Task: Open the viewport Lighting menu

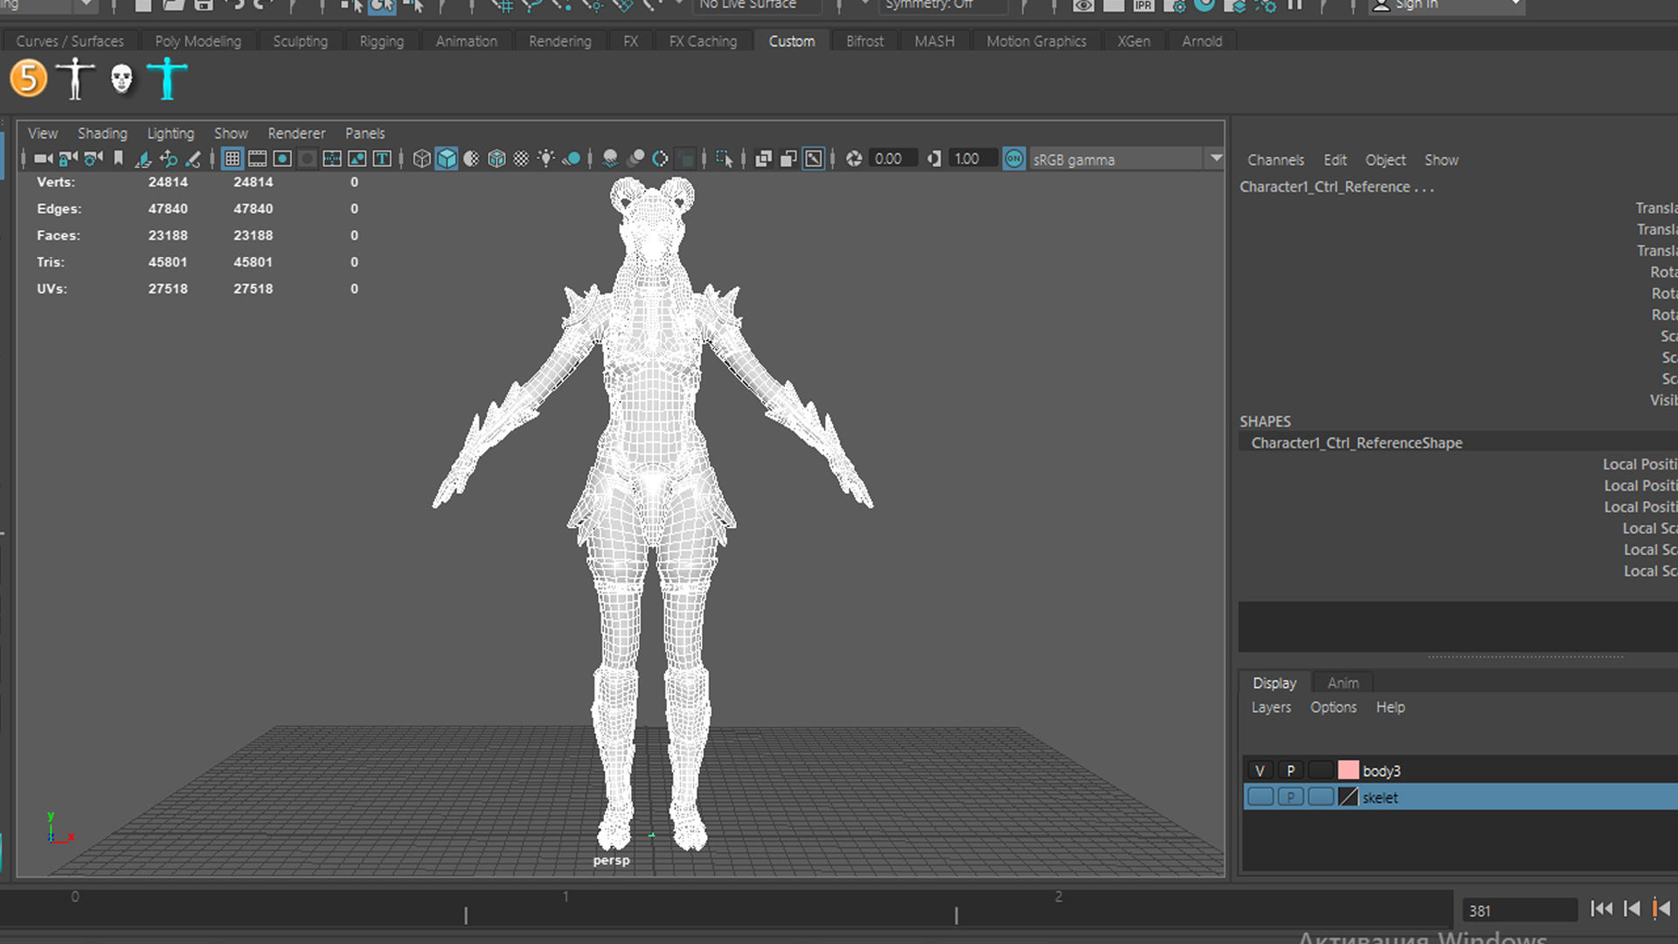Action: point(170,133)
